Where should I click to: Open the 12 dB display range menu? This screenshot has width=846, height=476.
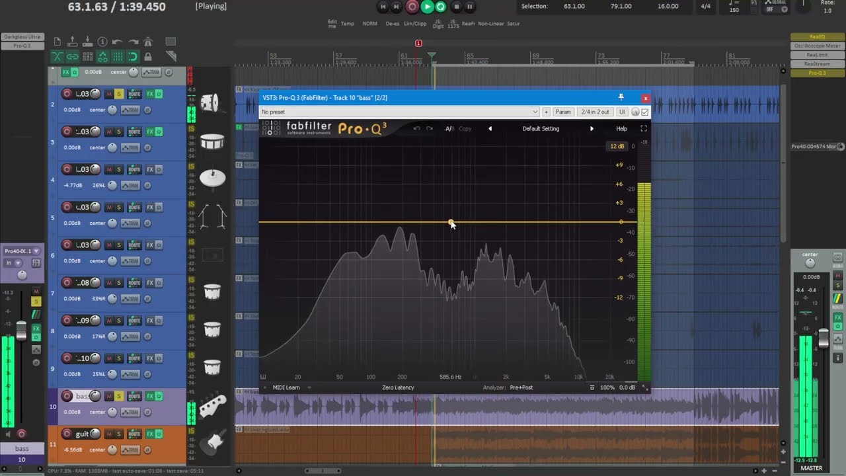[617, 146]
